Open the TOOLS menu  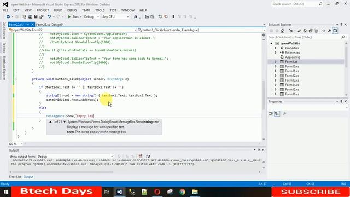point(100,10)
